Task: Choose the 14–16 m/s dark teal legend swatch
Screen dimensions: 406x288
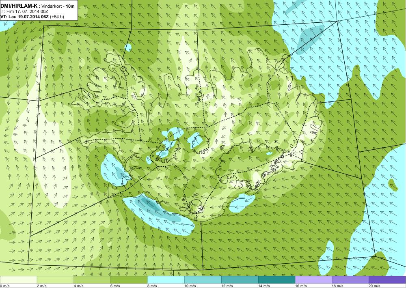Action: tap(277, 280)
